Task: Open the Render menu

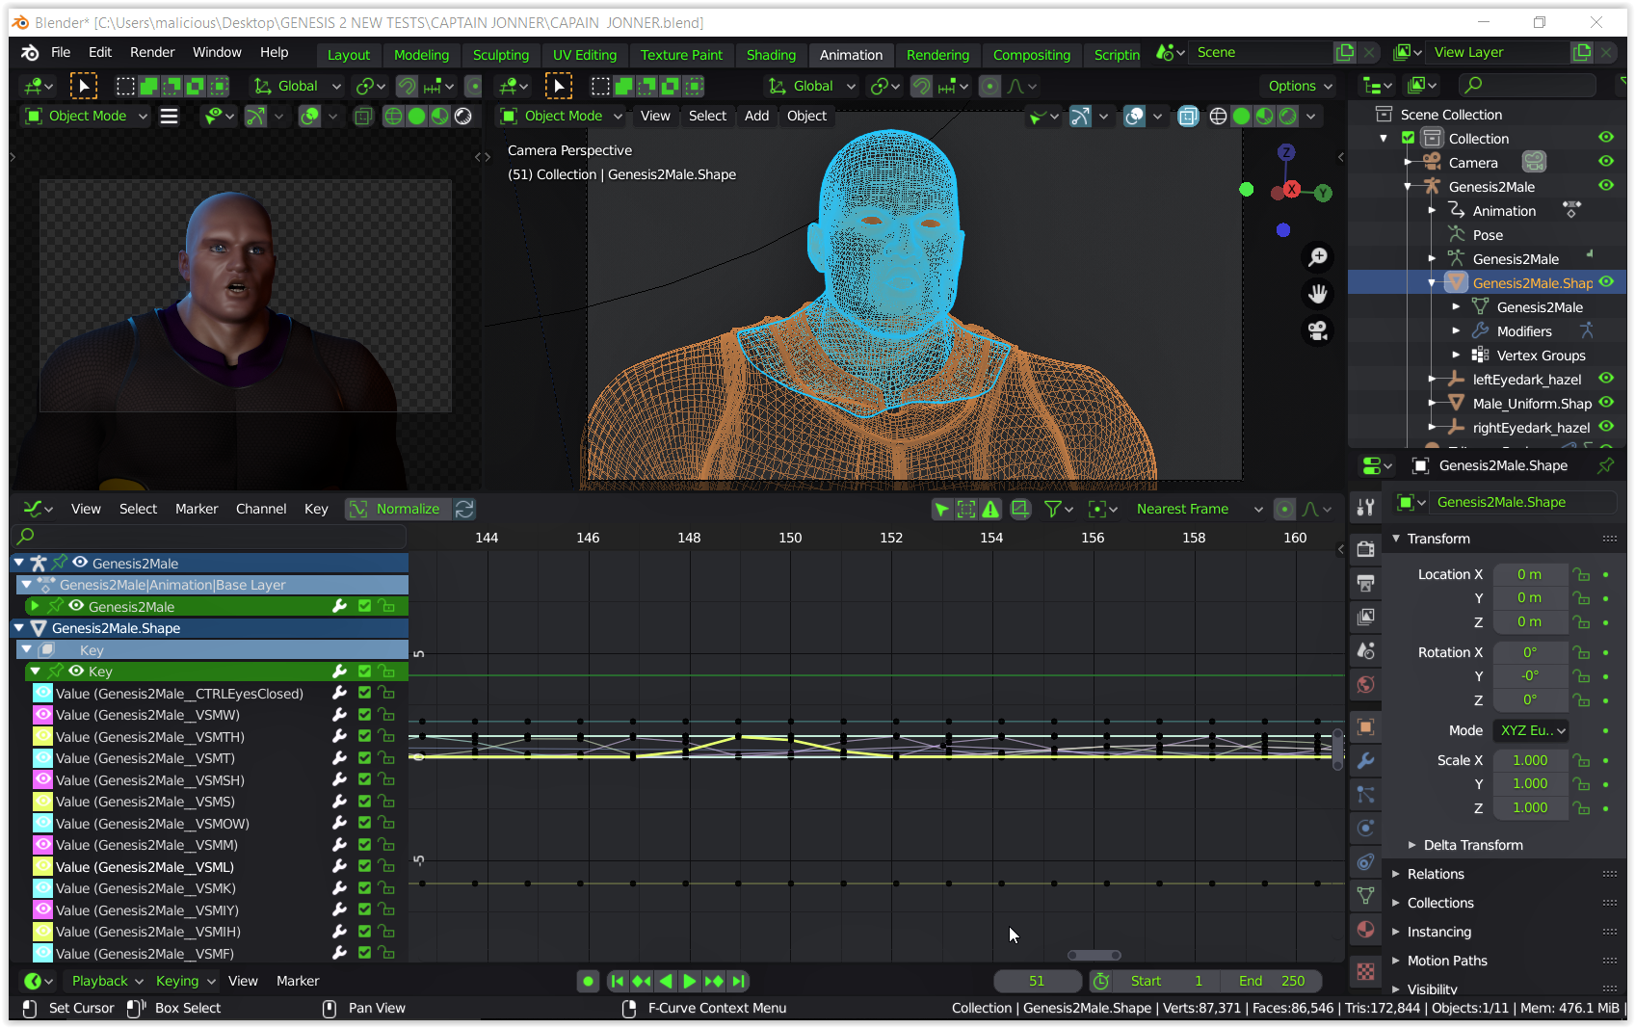Action: pyautogui.click(x=152, y=52)
